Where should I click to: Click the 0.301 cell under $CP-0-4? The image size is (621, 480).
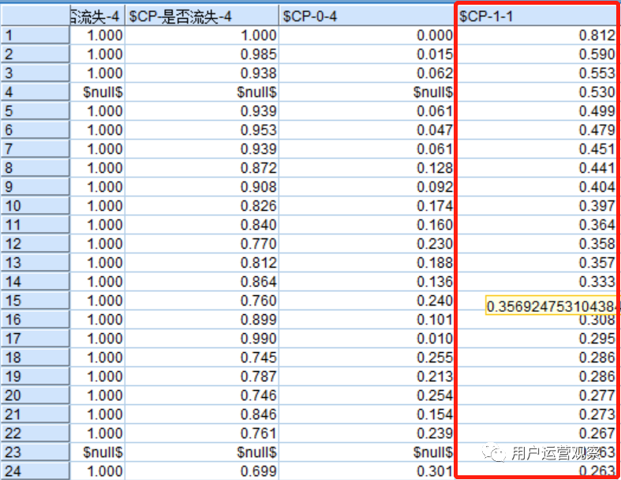click(x=367, y=471)
